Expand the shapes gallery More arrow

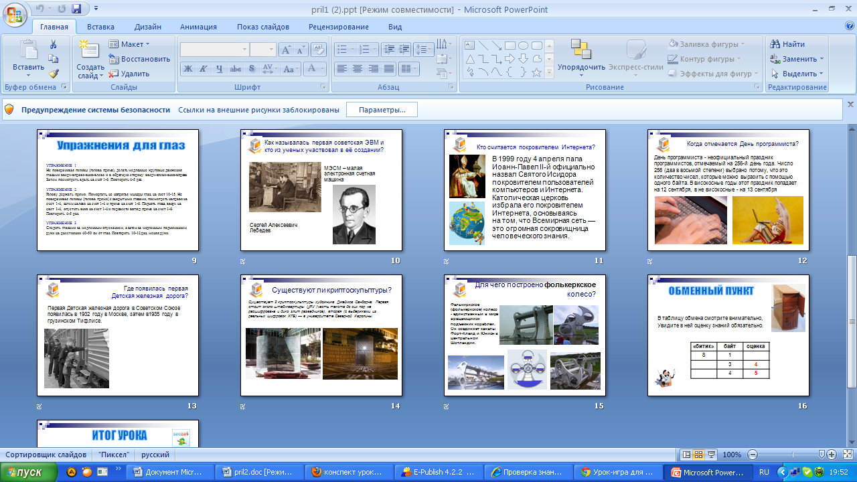[x=550, y=73]
